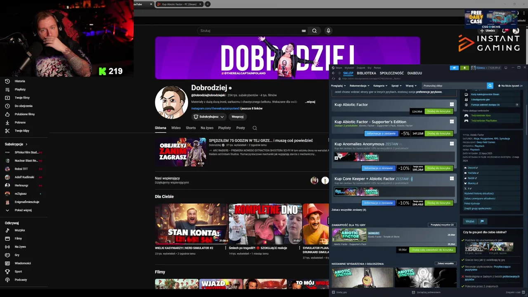Click Steam announcements megaphone button
528x297 pixels.
pos(454,68)
